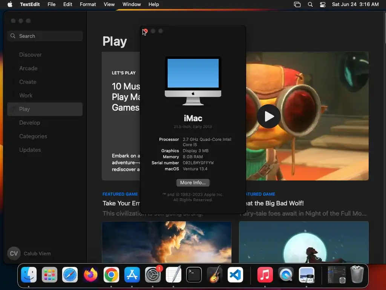Open the Window menu
Image resolution: width=386 pixels, height=290 pixels.
click(132, 4)
